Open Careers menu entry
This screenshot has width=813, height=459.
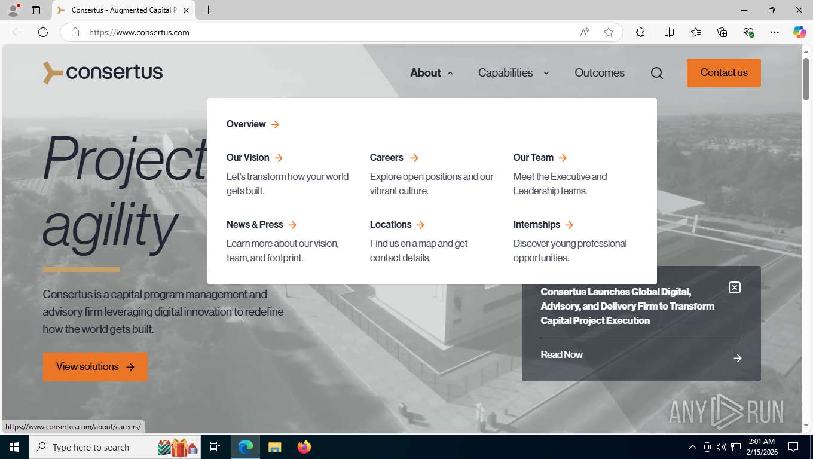387,158
